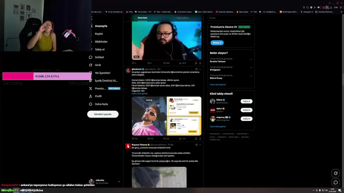
Task: Open options for Bülent Ersoy trend
Action: [251, 76]
